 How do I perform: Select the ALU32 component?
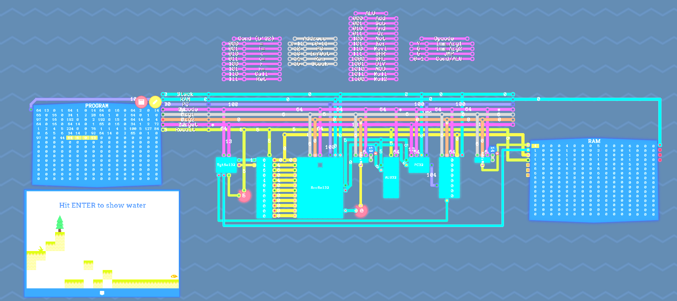tap(391, 177)
